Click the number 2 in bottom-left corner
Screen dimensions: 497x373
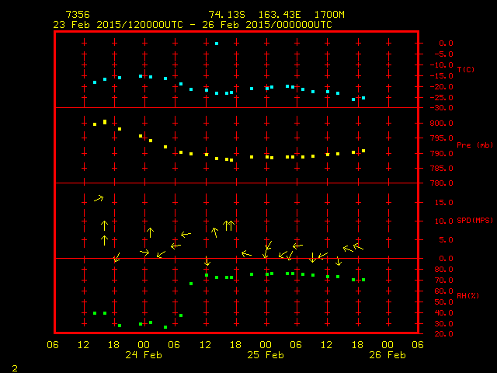[14, 367]
